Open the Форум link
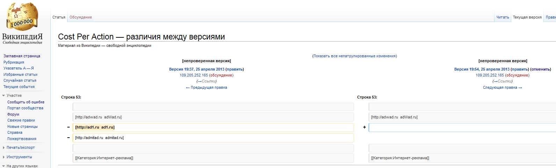Image resolution: width=556 pixels, height=168 pixels. tap(13, 114)
